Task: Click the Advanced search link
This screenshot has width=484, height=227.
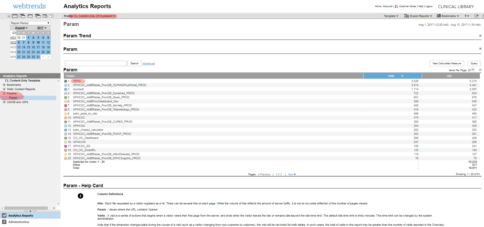Action: [149, 63]
